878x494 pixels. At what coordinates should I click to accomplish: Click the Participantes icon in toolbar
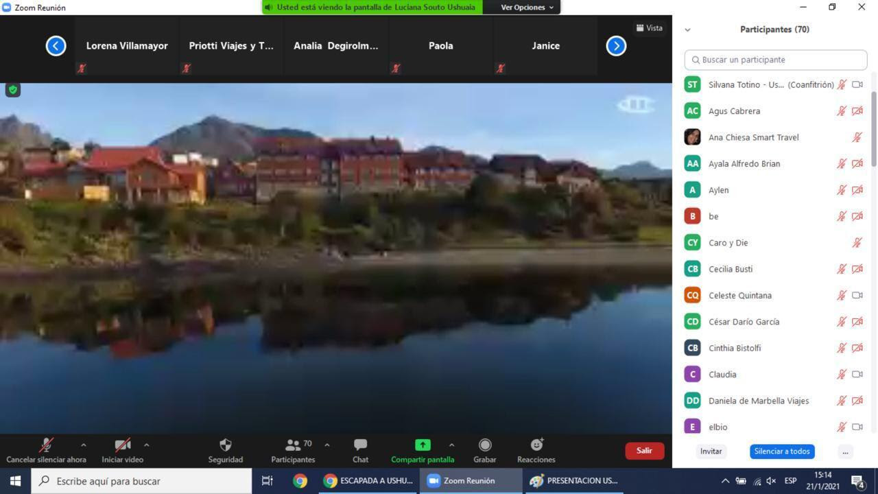(x=294, y=445)
